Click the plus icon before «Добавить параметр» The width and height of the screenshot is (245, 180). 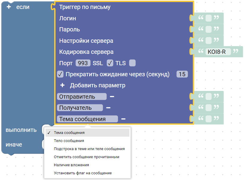[x=62, y=85]
